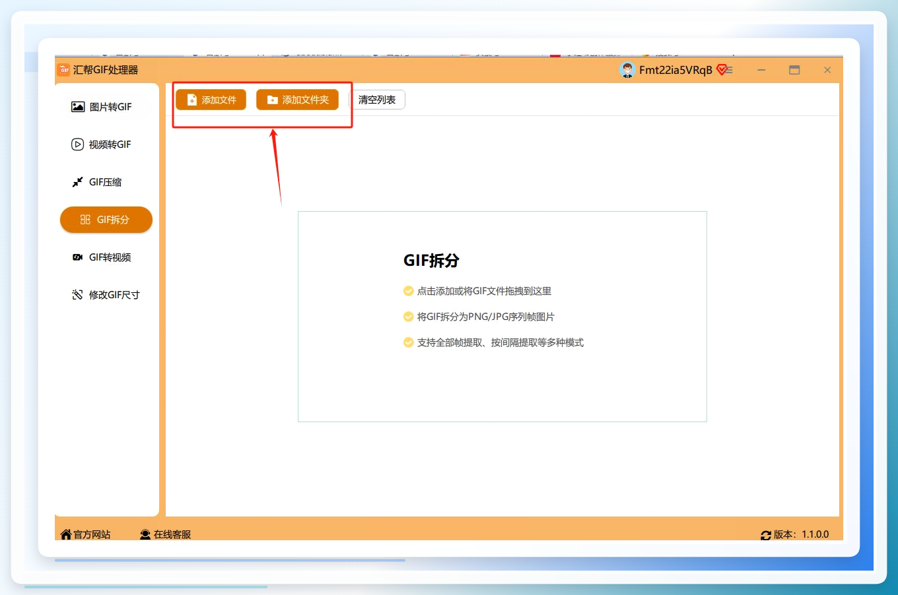Open the 图片转GIF sidebar section
The width and height of the screenshot is (898, 595).
(106, 107)
